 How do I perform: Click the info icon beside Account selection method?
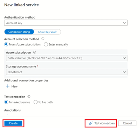coord(43,39)
